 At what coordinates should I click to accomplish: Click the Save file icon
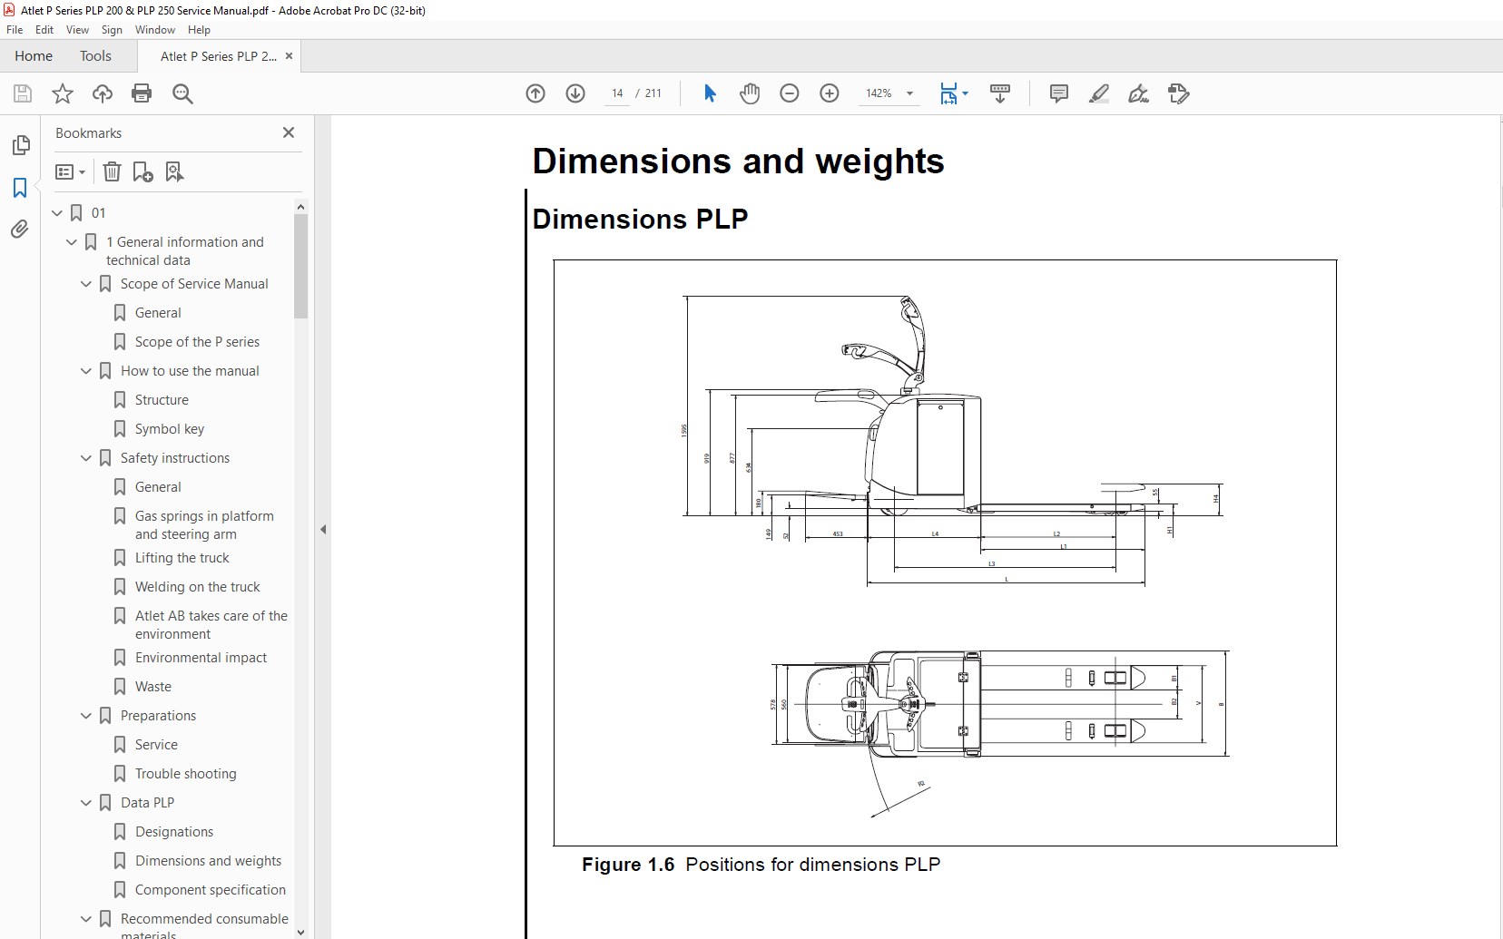(x=23, y=93)
